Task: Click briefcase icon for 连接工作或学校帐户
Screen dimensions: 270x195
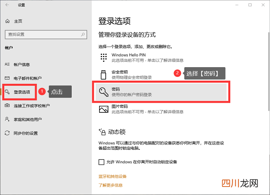Action: pos(7,105)
